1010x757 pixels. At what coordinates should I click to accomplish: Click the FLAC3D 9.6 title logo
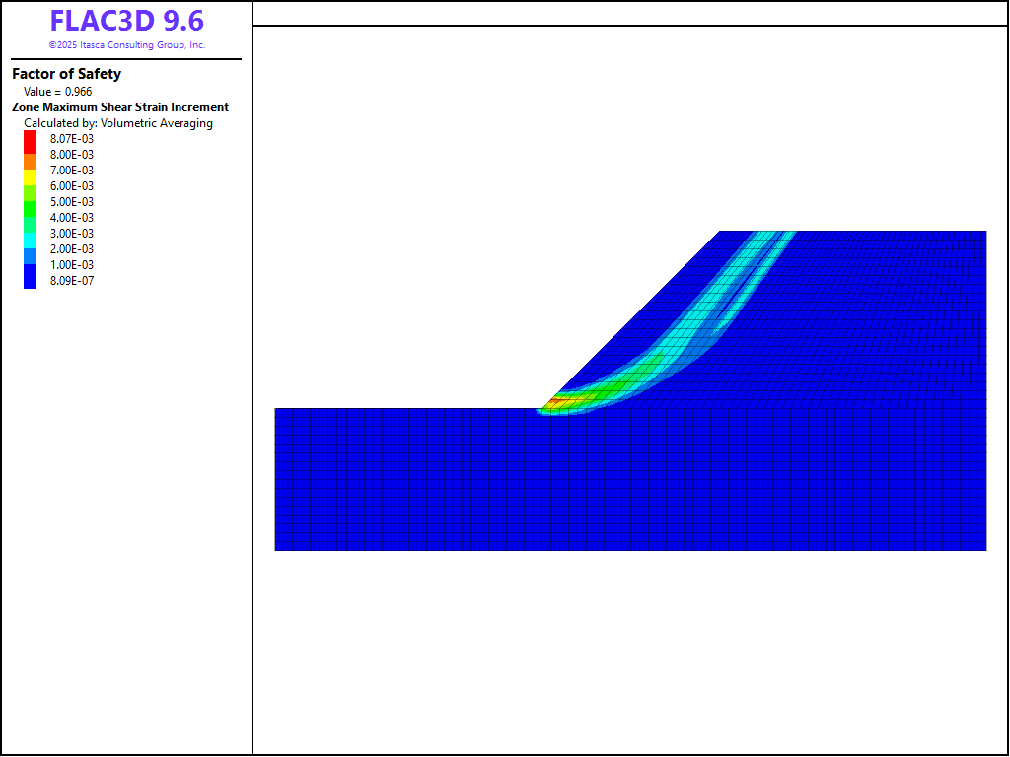(126, 22)
